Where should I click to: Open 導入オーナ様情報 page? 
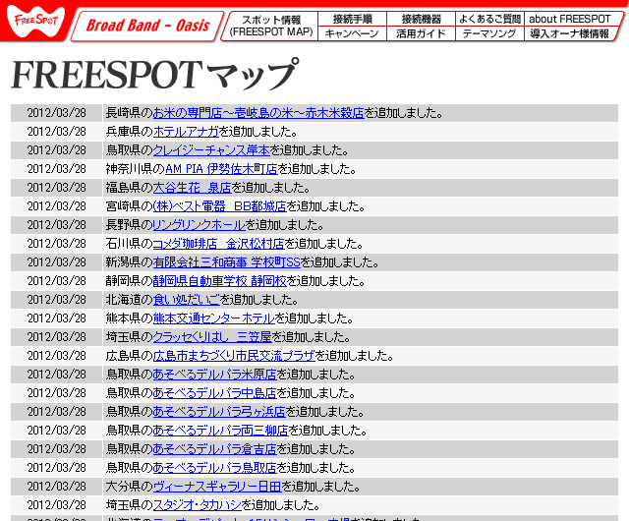570,33
